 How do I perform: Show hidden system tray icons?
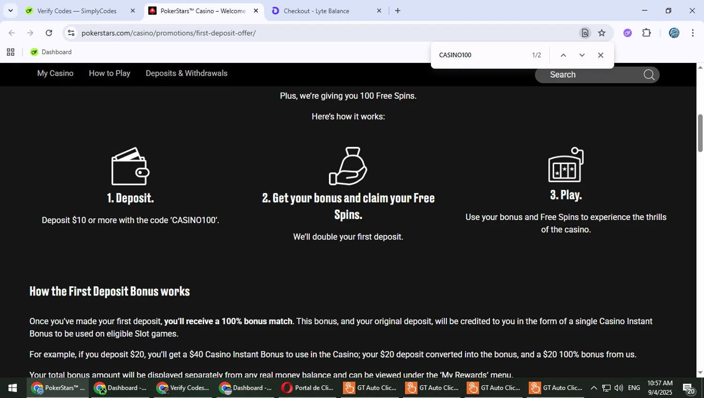click(594, 388)
